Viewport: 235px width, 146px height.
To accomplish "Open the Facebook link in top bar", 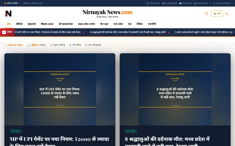I will 153,3.
